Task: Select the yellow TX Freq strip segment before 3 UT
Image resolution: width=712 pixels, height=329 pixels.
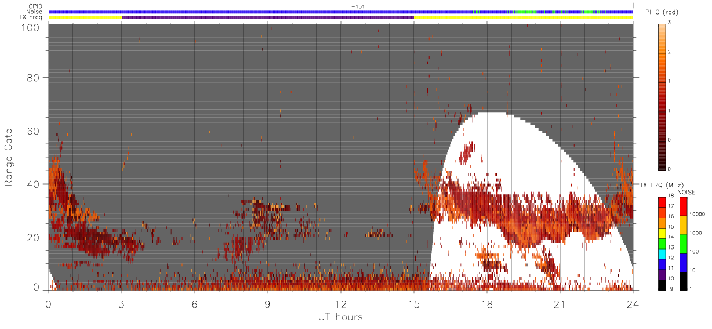Action: point(85,17)
